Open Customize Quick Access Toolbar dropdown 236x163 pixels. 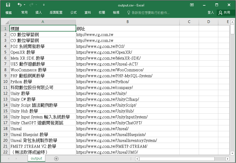point(44,5)
